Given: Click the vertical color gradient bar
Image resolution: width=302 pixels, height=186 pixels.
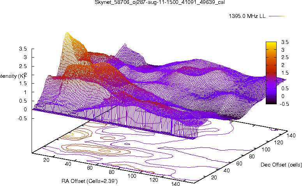Looking at the screenshot, I should pos(271,73).
